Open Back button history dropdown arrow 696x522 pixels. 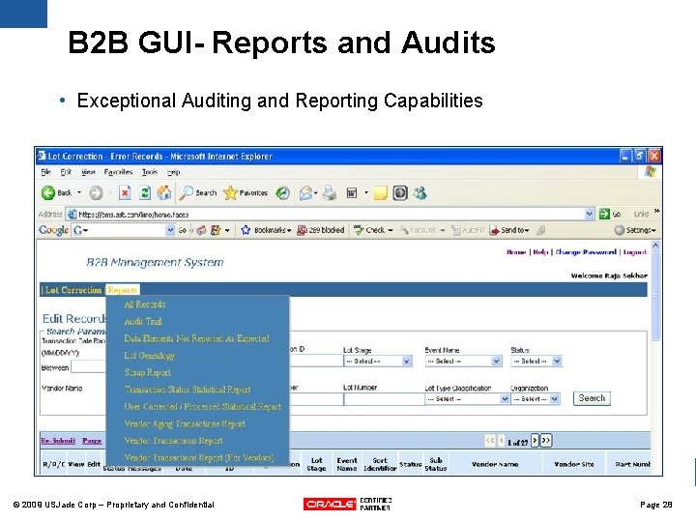click(79, 192)
